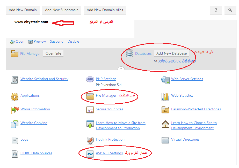
Task: Open the PHP Settings link
Action: [x=106, y=79]
